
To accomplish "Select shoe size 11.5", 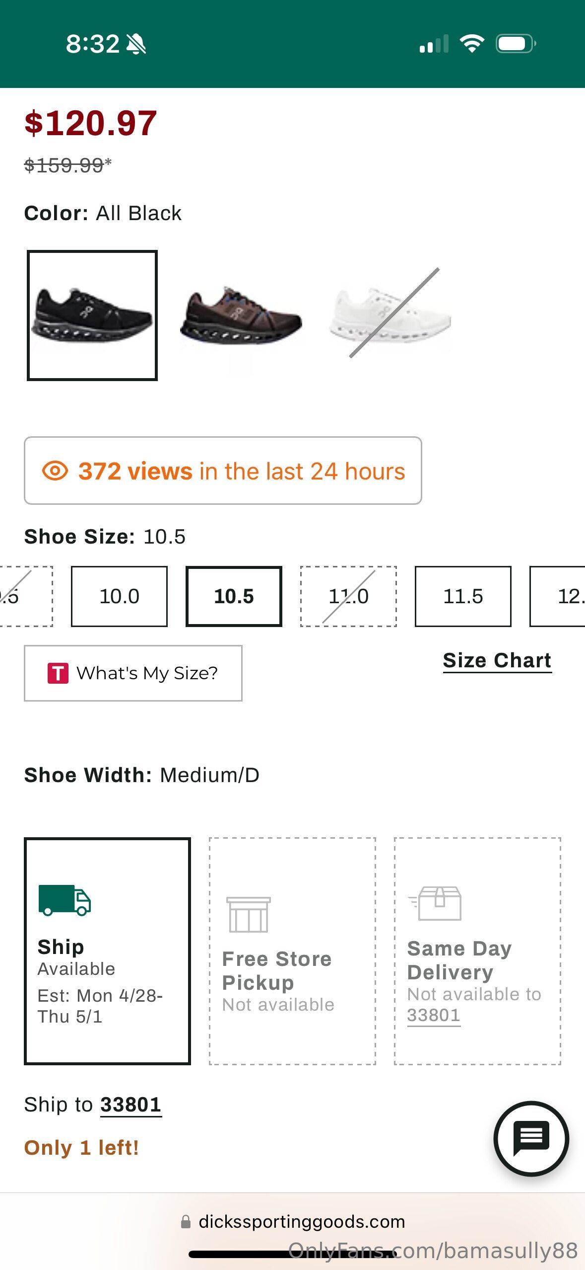I will (x=462, y=596).
